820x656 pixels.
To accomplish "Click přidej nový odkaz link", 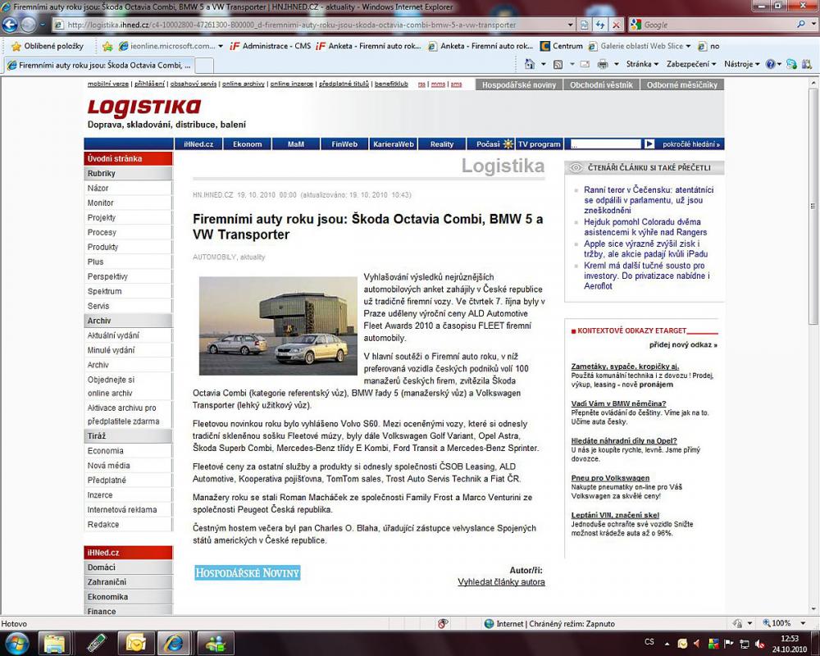I will pyautogui.click(x=683, y=345).
